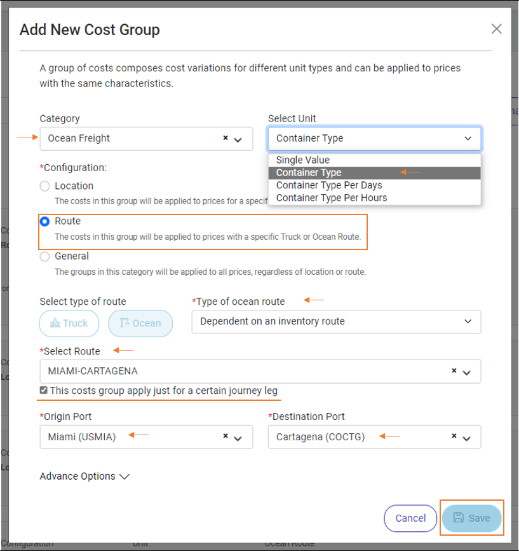Click the Ocean Freight category value
The image size is (519, 551).
point(79,138)
